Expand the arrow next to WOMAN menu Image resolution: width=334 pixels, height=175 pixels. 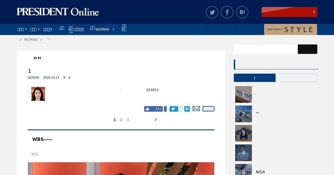pos(114,29)
